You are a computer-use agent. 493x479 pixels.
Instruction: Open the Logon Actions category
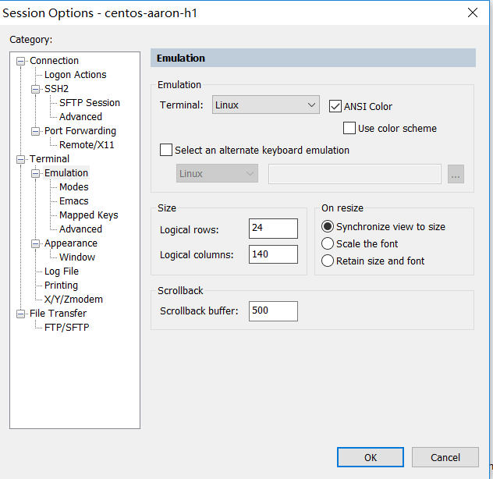tap(75, 75)
